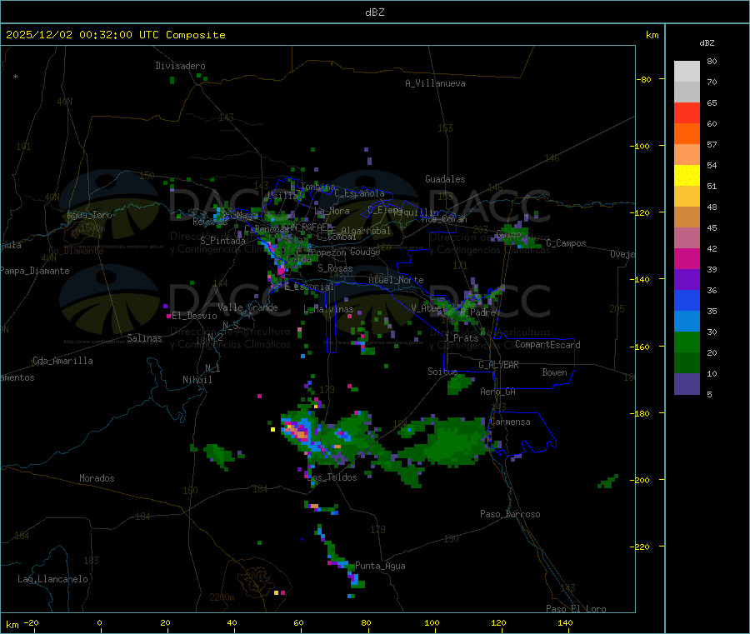The width and height of the screenshot is (750, 634).
Task: Click the El_Desvio label
Action: [x=195, y=316]
